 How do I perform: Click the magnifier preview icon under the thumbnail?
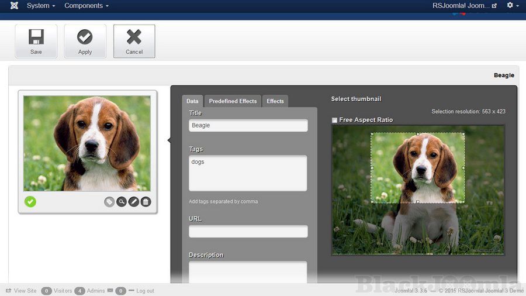pos(122,202)
